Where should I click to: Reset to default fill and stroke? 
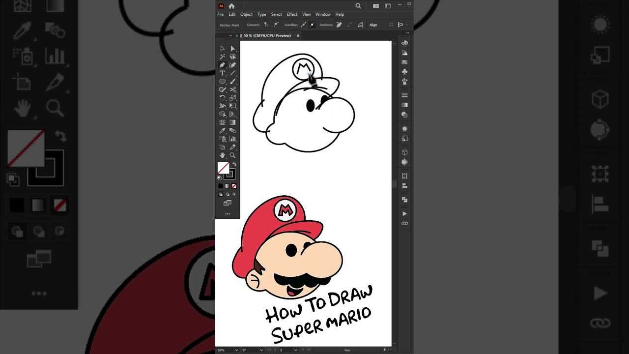point(220,177)
